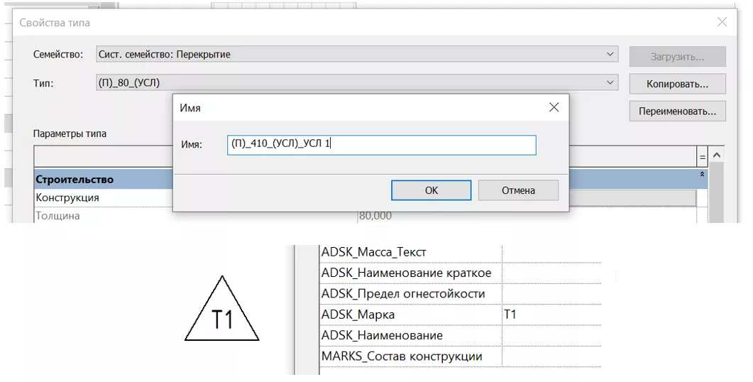Image resolution: width=753 pixels, height=382 pixels.
Task: Click the ADSK_Наименование краткое parameter
Action: (x=406, y=273)
